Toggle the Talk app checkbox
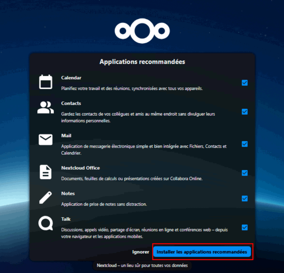This screenshot has width=284, height=273. [244, 227]
